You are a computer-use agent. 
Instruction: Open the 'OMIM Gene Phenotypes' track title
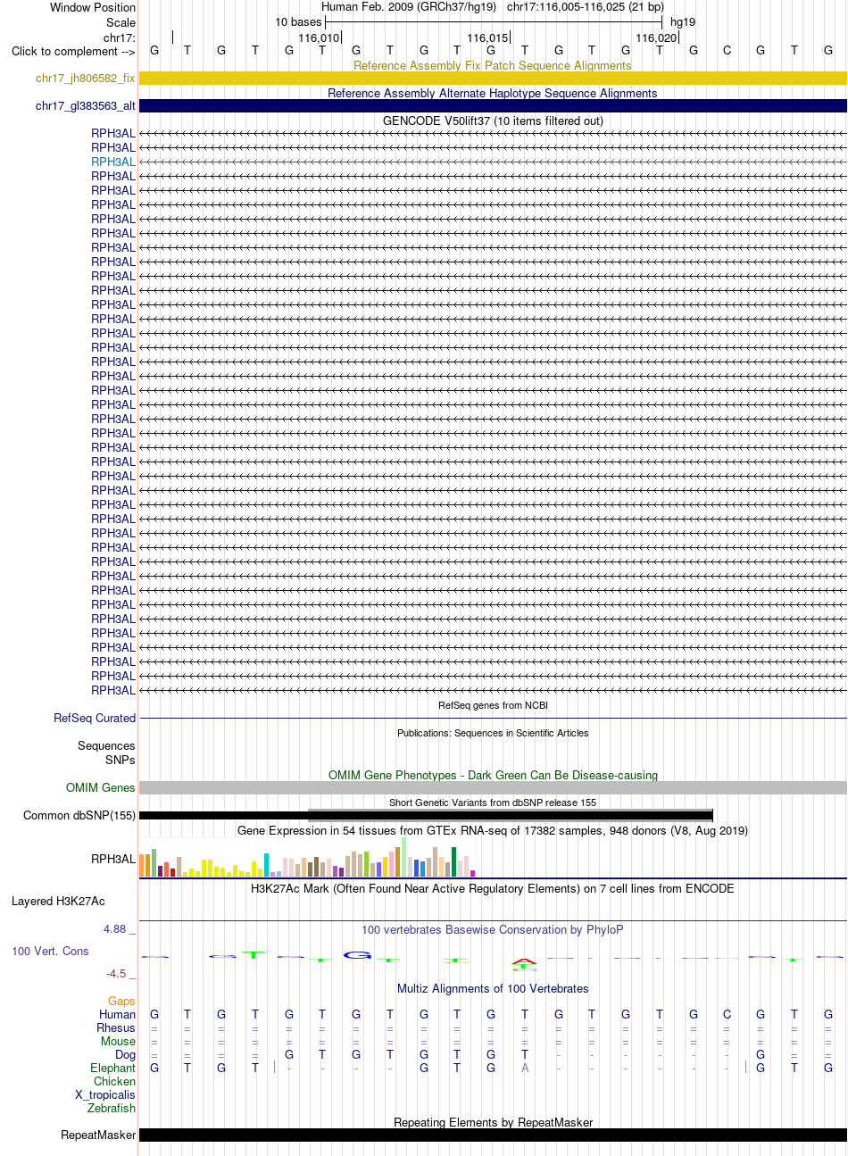[493, 775]
